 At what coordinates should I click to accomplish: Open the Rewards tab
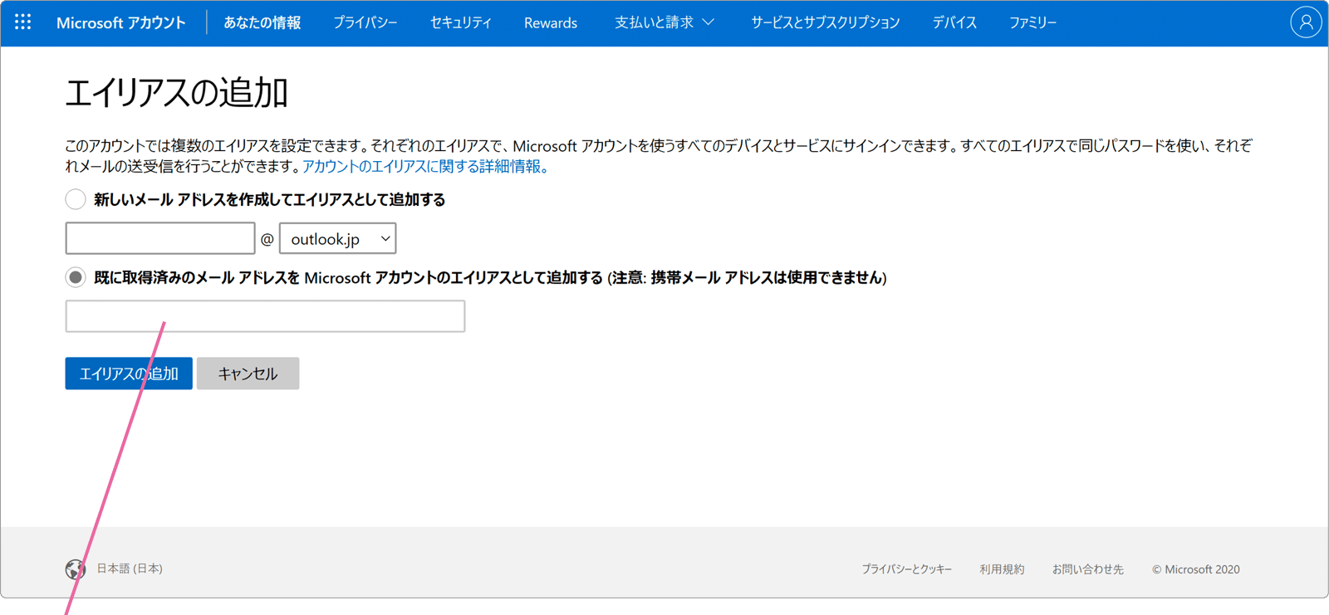click(x=551, y=22)
